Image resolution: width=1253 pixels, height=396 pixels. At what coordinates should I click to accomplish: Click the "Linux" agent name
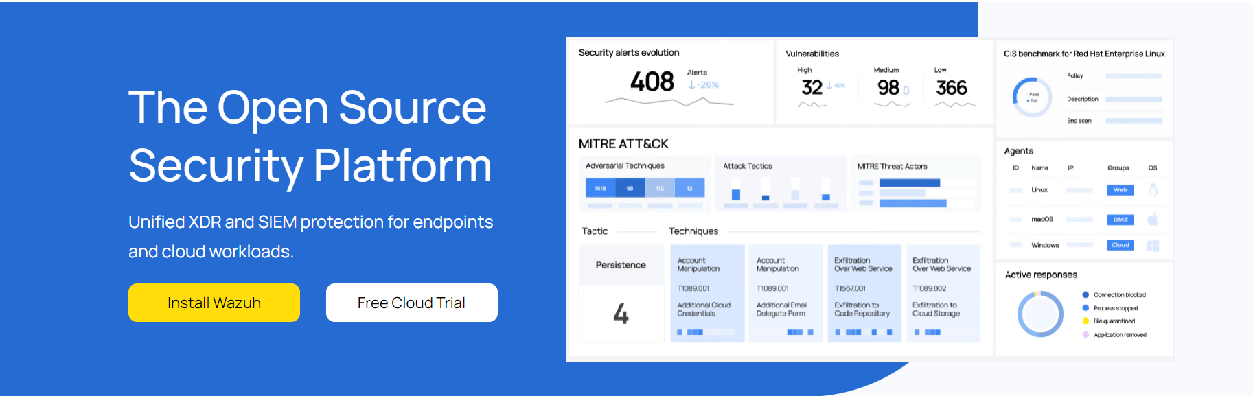tap(1039, 190)
